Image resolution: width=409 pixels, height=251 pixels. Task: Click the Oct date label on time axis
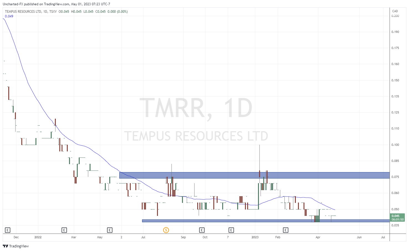(x=205, y=237)
